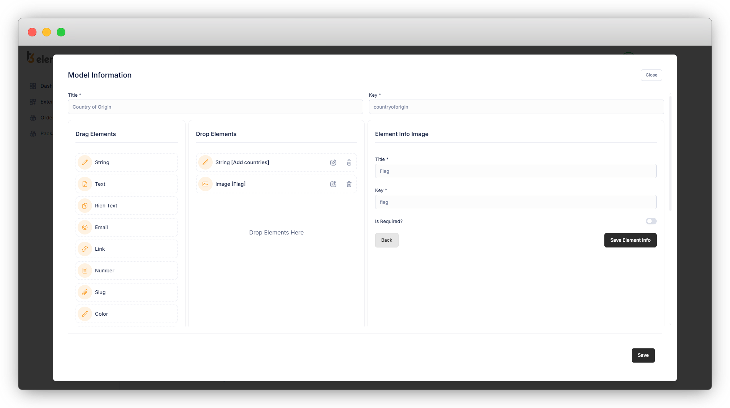Toggle the Is Required switch

tap(651, 221)
